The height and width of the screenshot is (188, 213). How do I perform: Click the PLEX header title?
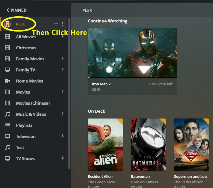[87, 11]
